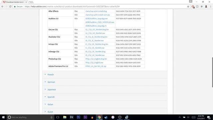Open the user profile icon in the Chrome toolbar

pos(206,6)
